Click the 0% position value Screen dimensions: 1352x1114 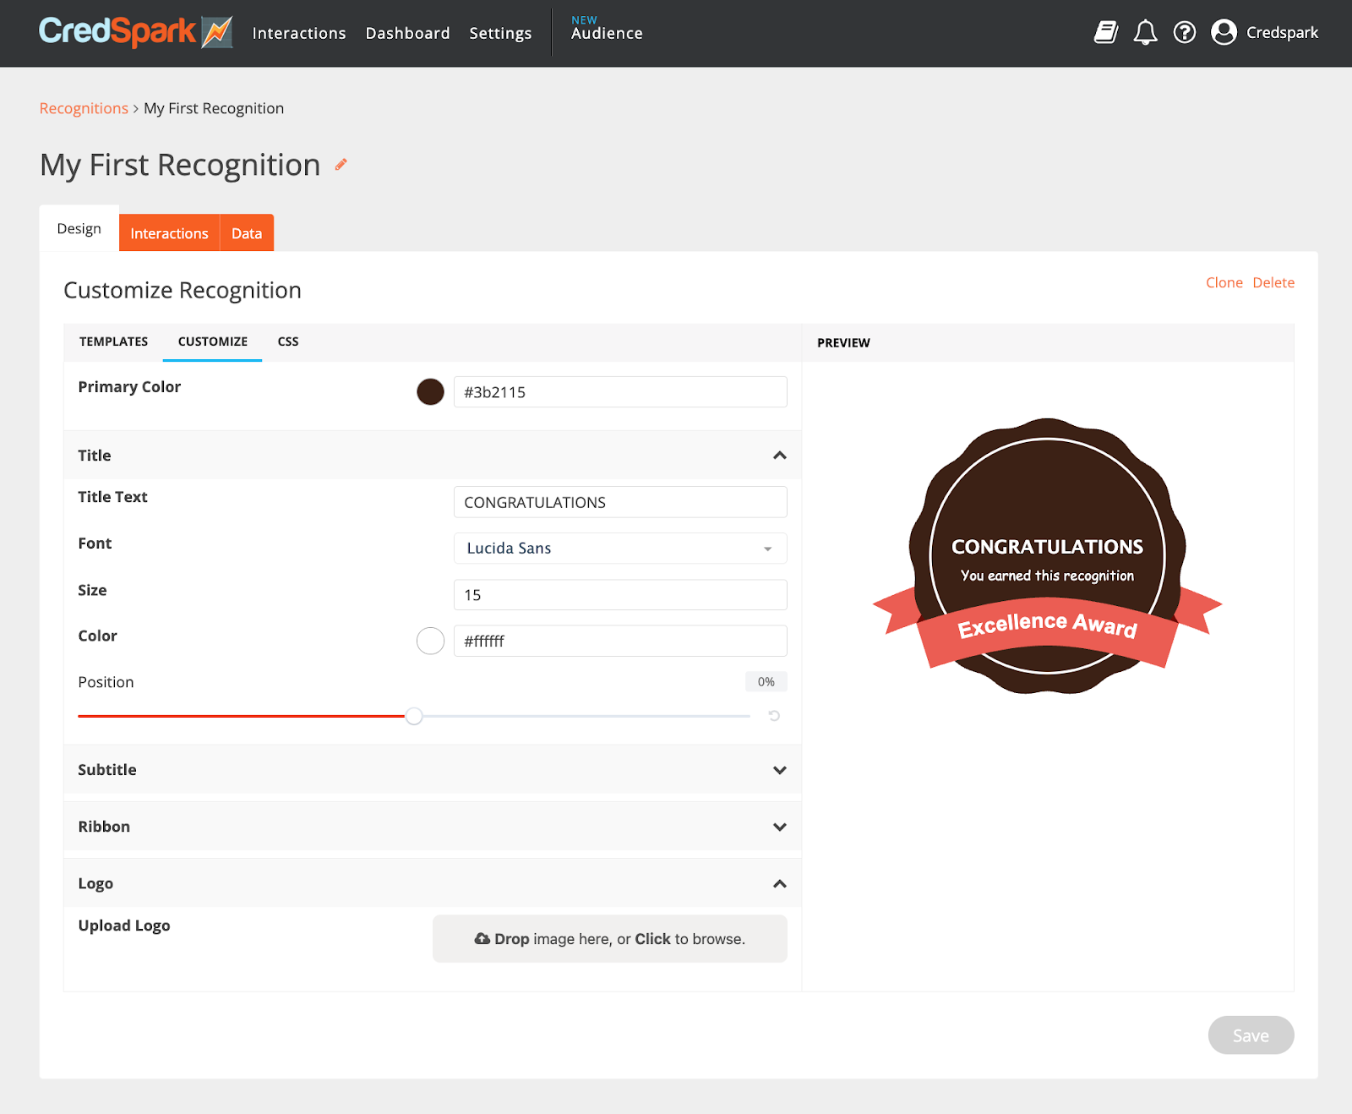pyautogui.click(x=766, y=682)
